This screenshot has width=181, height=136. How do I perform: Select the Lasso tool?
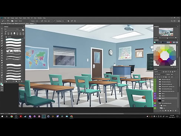pyautogui.click(x=2, y=33)
